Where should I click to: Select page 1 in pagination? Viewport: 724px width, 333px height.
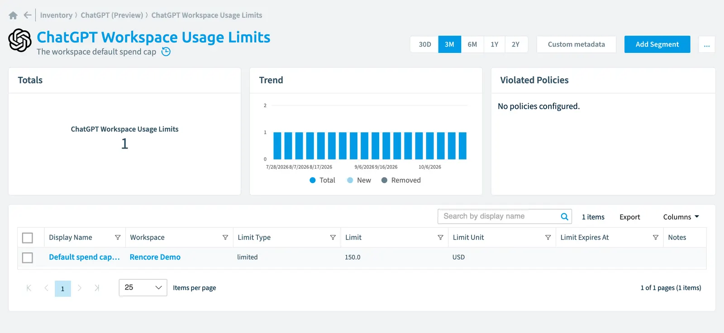[63, 288]
